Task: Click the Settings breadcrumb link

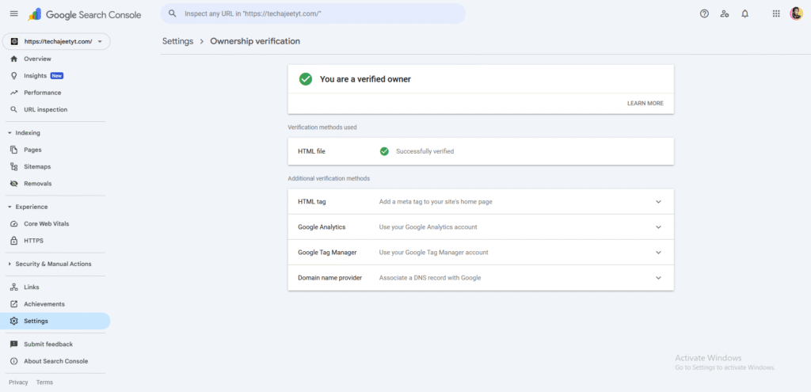Action: (177, 41)
